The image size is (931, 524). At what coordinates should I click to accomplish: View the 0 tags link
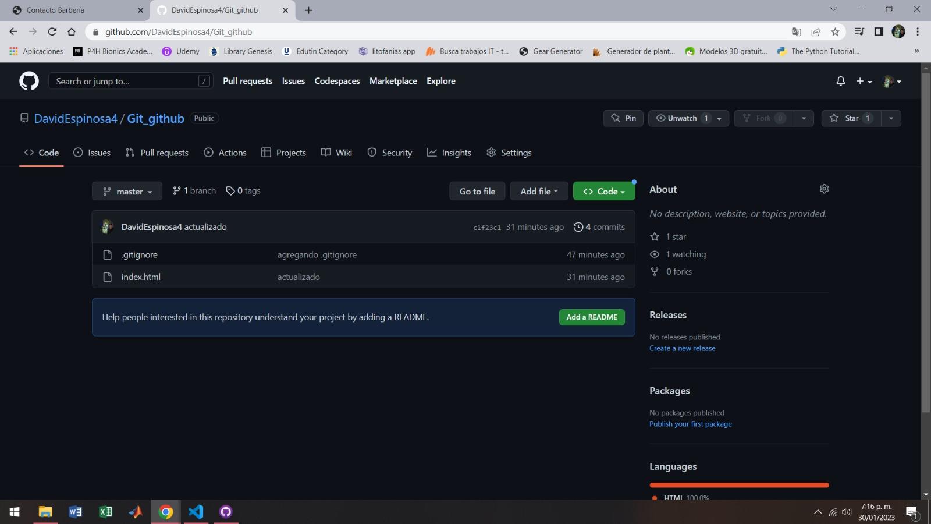[243, 190]
